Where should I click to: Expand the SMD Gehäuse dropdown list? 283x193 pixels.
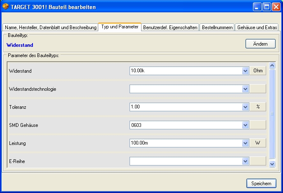point(246,125)
